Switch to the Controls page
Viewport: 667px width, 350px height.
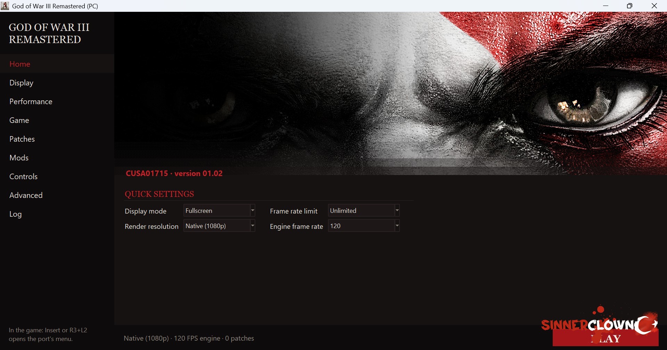(x=57, y=176)
